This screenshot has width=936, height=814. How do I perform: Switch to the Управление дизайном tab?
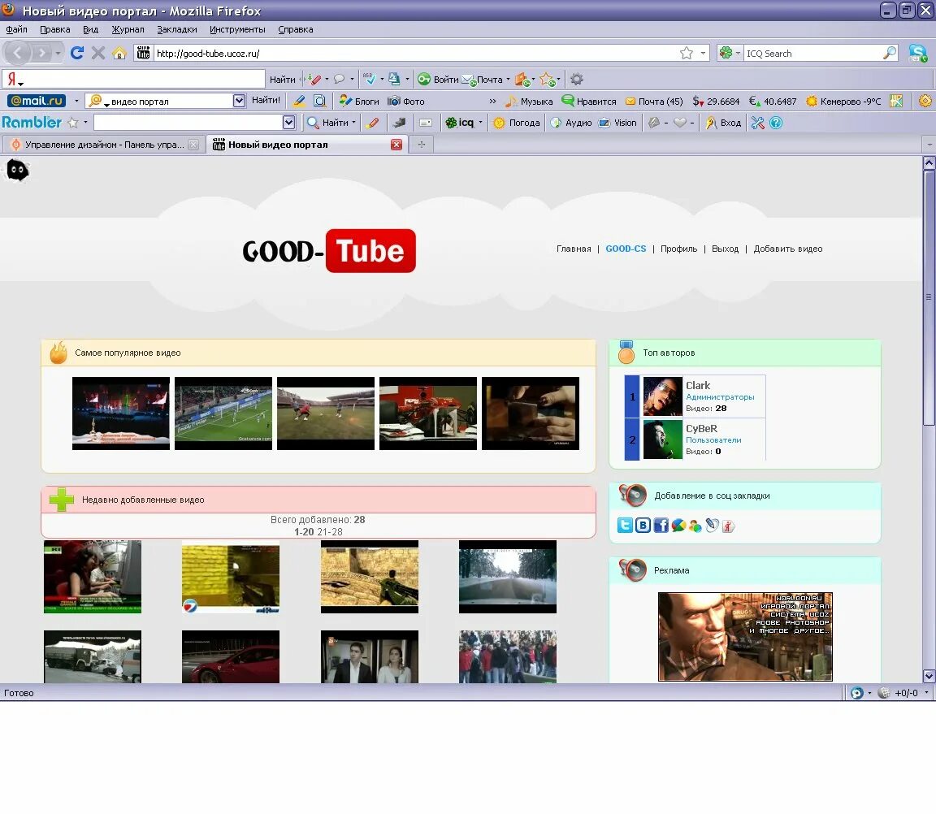coord(103,145)
